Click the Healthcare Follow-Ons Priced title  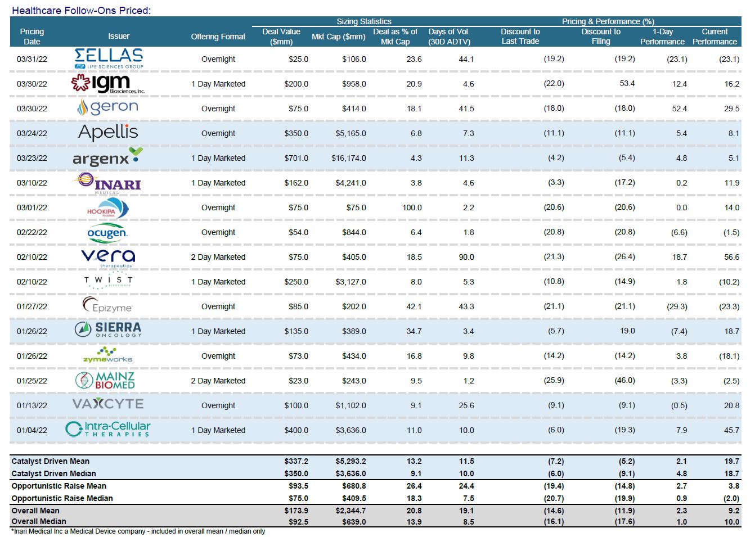81,10
